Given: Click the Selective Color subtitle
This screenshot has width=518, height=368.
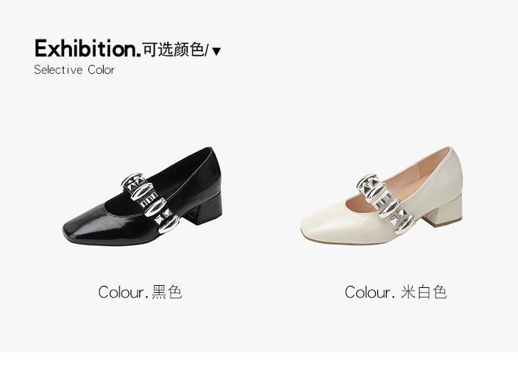Looking at the screenshot, I should coord(75,70).
